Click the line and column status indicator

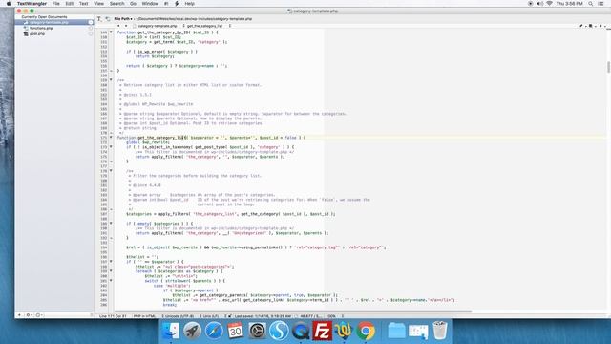click(x=113, y=316)
